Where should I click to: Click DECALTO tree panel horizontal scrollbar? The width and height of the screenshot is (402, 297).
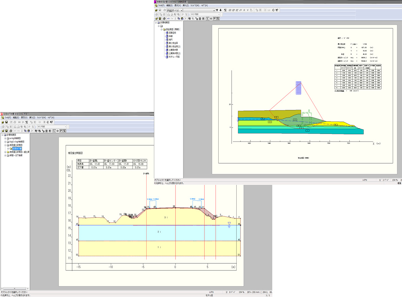click(x=14, y=288)
